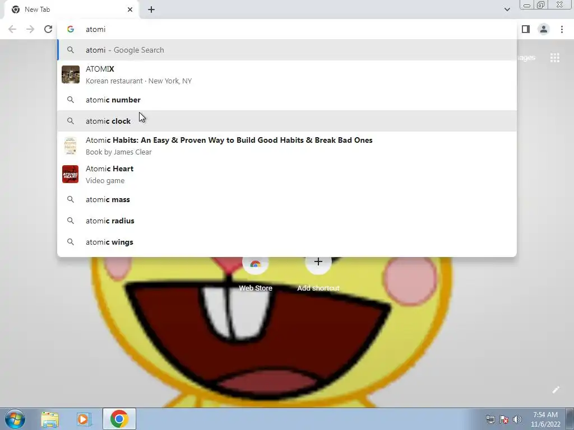Viewport: 574px width, 430px height.
Task: Open Chrome's three-dot menu
Action: point(562,29)
